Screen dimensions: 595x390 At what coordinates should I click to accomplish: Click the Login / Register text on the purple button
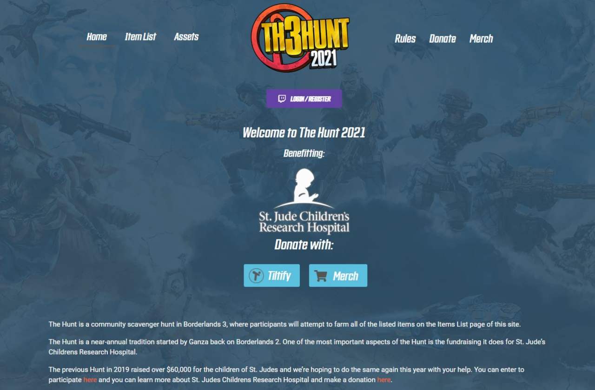click(x=311, y=99)
